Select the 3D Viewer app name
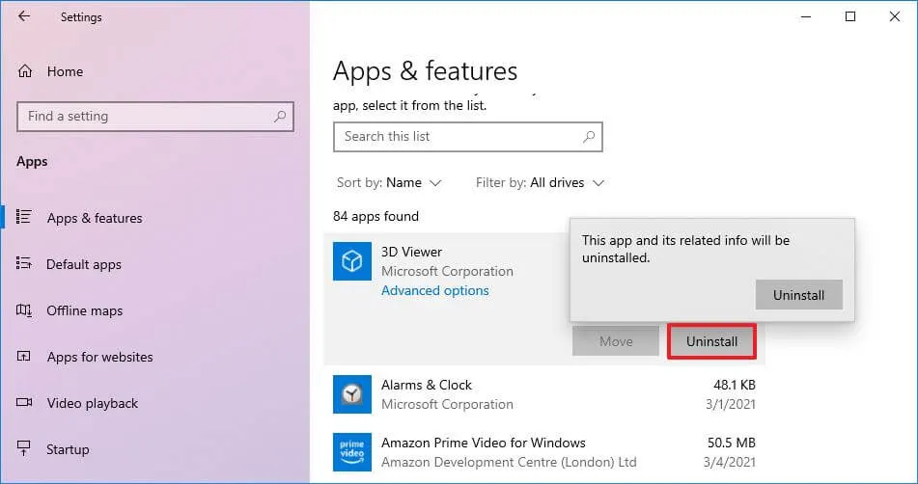 pos(411,252)
